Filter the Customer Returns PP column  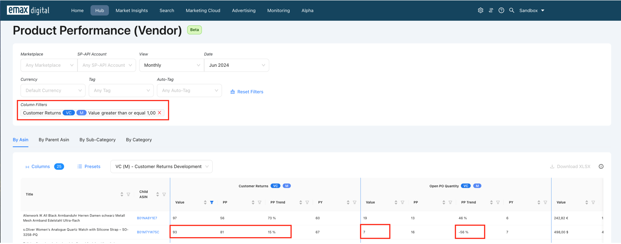tap(260, 202)
